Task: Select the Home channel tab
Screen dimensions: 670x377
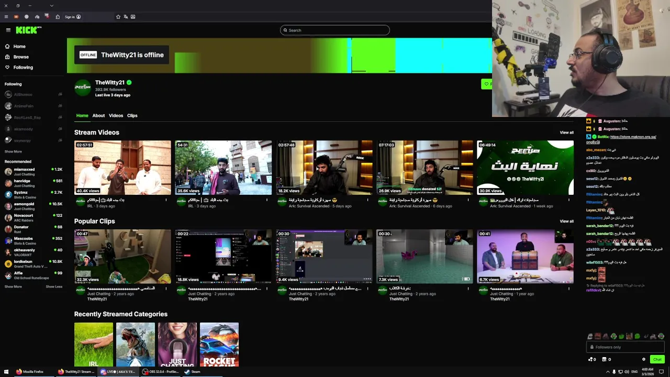Action: click(x=82, y=116)
